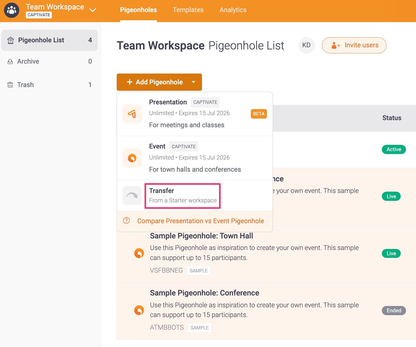The width and height of the screenshot is (416, 347).
Task: Open Sample Pigeonhole: Town Hall
Action: [x=201, y=236]
